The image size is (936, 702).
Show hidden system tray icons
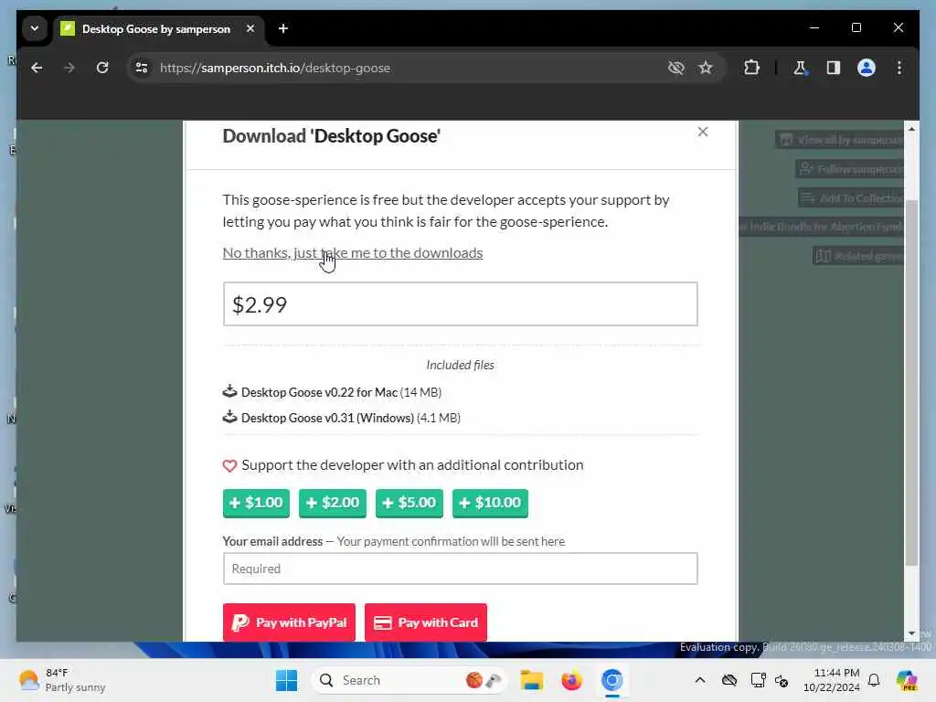700,680
